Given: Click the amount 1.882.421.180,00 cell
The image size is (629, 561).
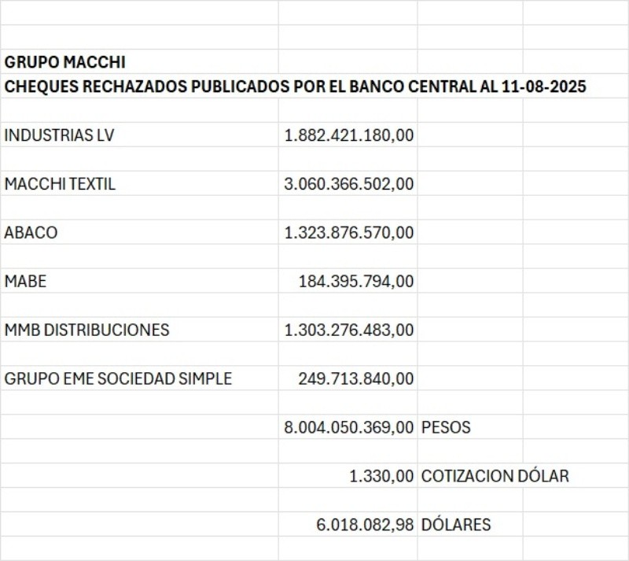Looking at the screenshot, I should (349, 135).
